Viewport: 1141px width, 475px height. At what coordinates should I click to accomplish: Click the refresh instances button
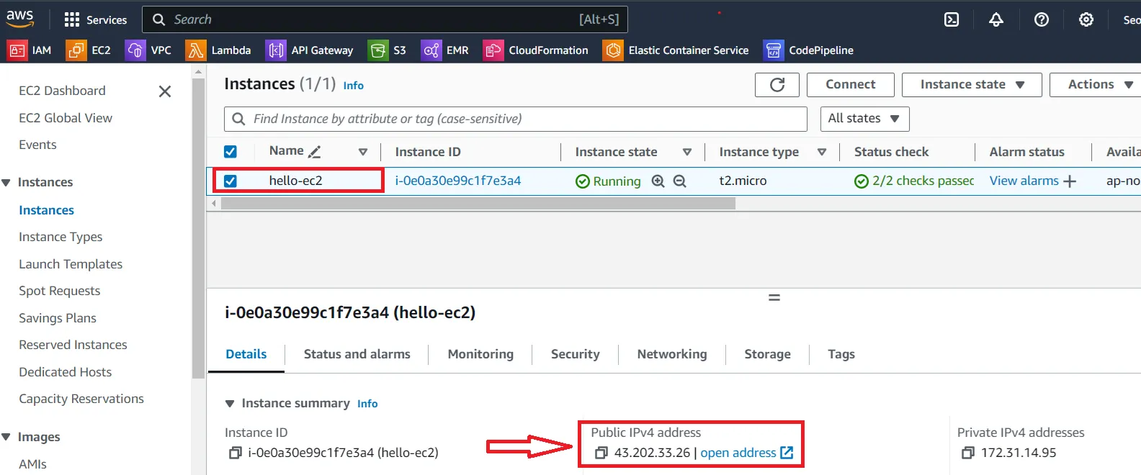pyautogui.click(x=777, y=85)
